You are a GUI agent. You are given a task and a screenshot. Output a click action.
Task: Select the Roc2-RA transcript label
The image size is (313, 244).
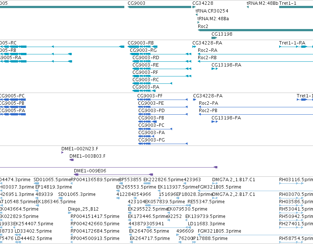pyautogui.click(x=207, y=50)
